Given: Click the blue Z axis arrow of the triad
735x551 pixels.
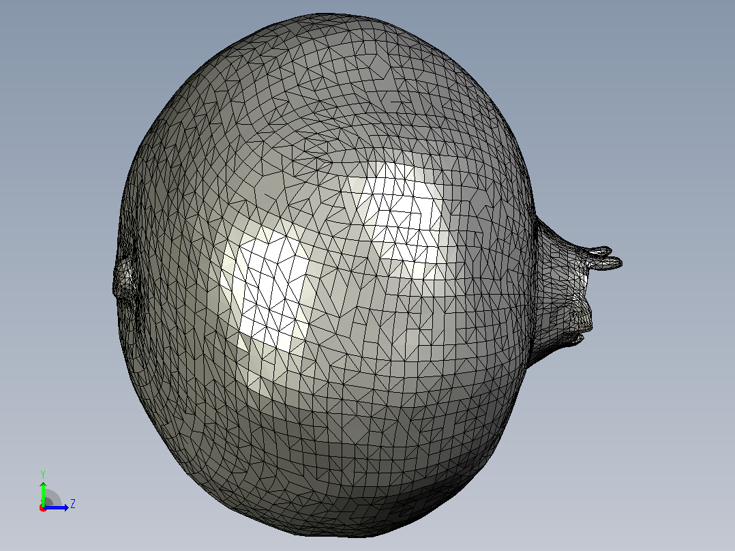Looking at the screenshot, I should click(x=57, y=507).
